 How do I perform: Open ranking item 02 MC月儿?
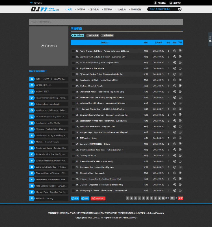49,85
